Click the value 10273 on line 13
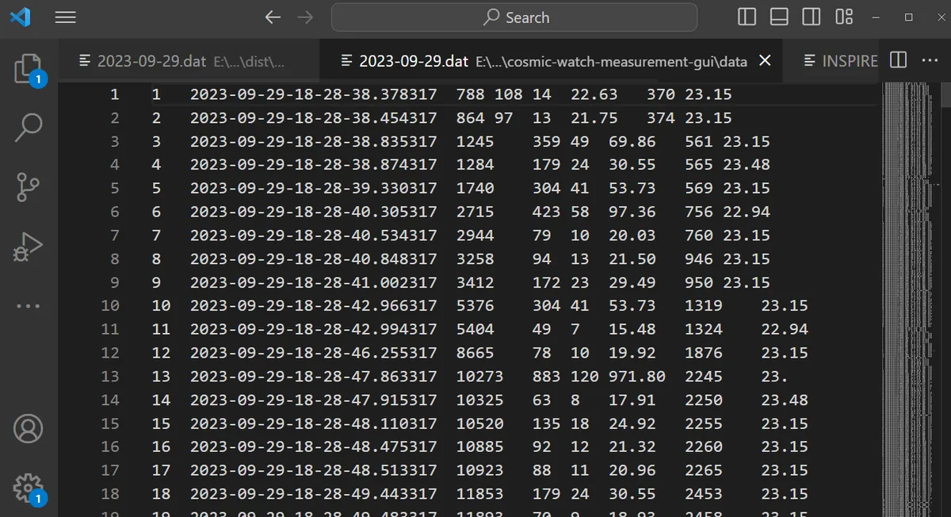951x517 pixels. 479,376
